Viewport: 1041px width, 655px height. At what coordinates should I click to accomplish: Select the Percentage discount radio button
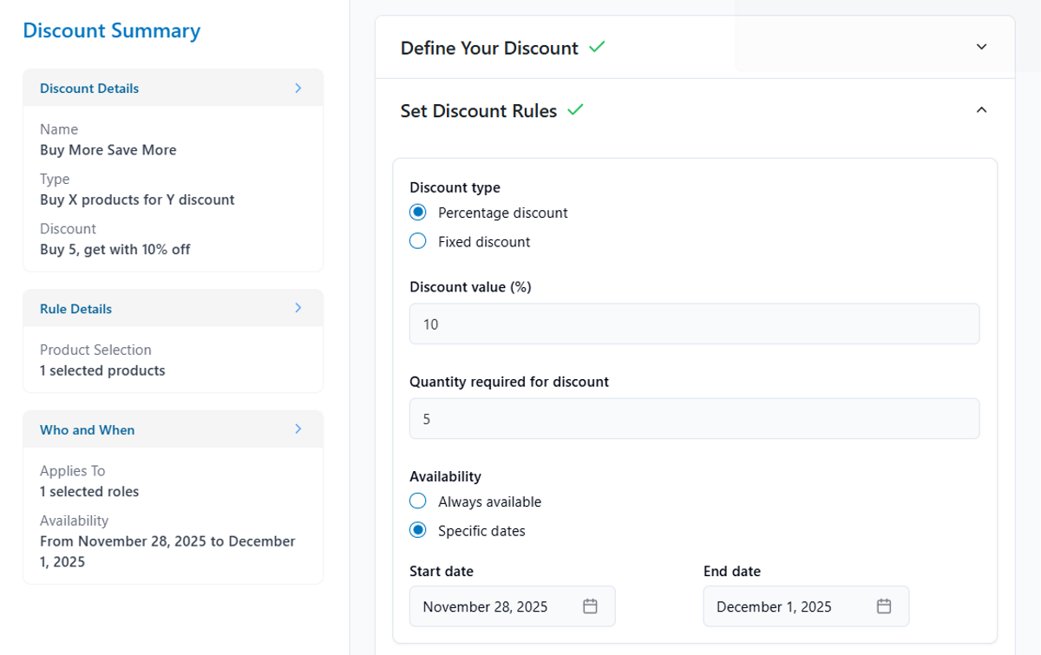pyautogui.click(x=418, y=213)
